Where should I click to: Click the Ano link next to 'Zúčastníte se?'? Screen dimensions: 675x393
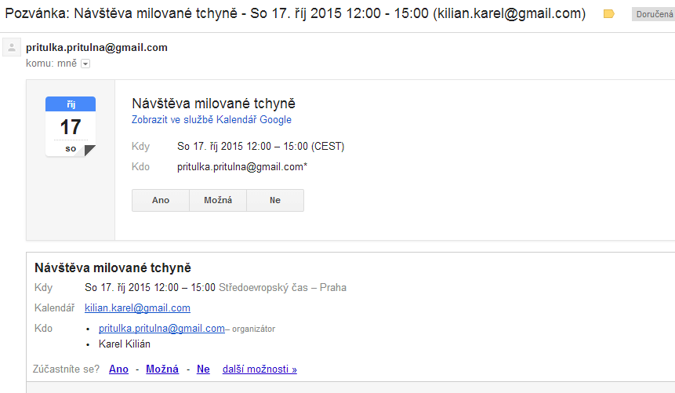(118, 369)
